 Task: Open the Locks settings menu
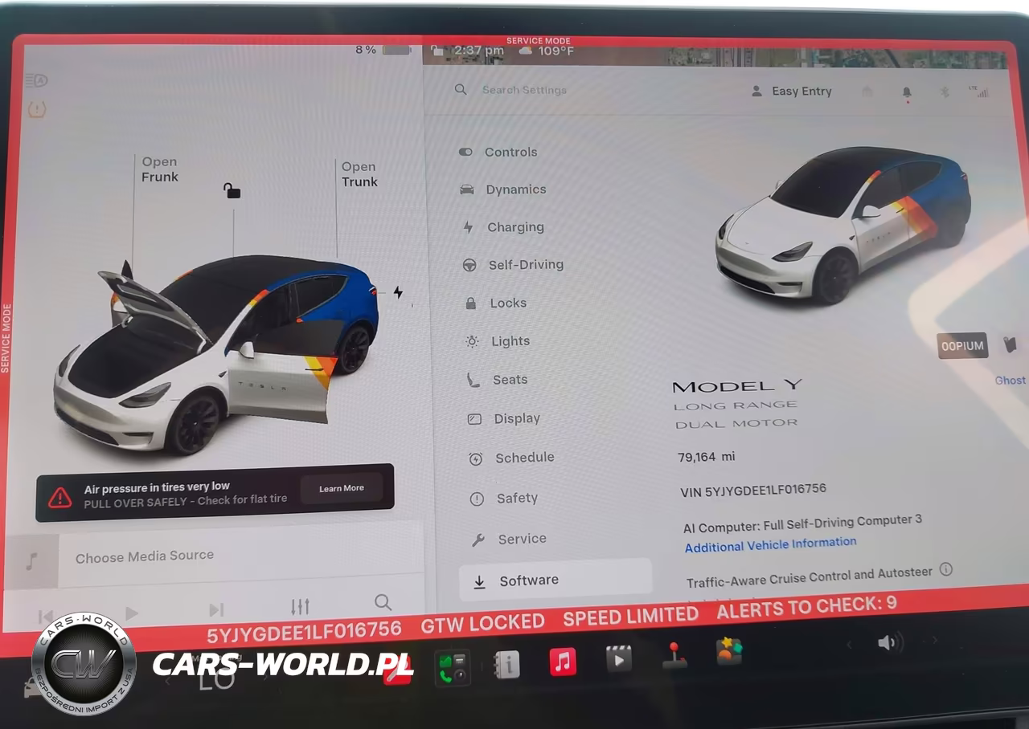click(x=496, y=303)
